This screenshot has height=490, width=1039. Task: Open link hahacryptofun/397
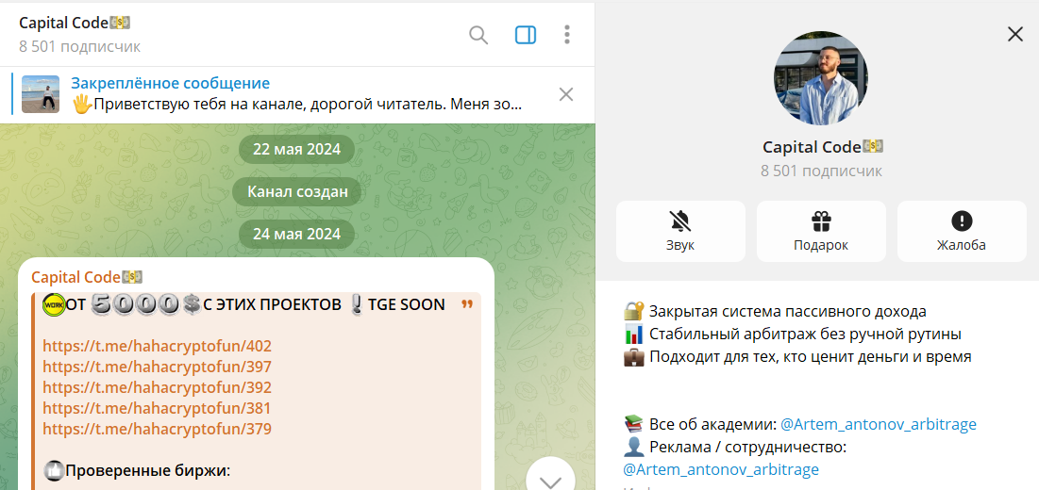tap(157, 367)
